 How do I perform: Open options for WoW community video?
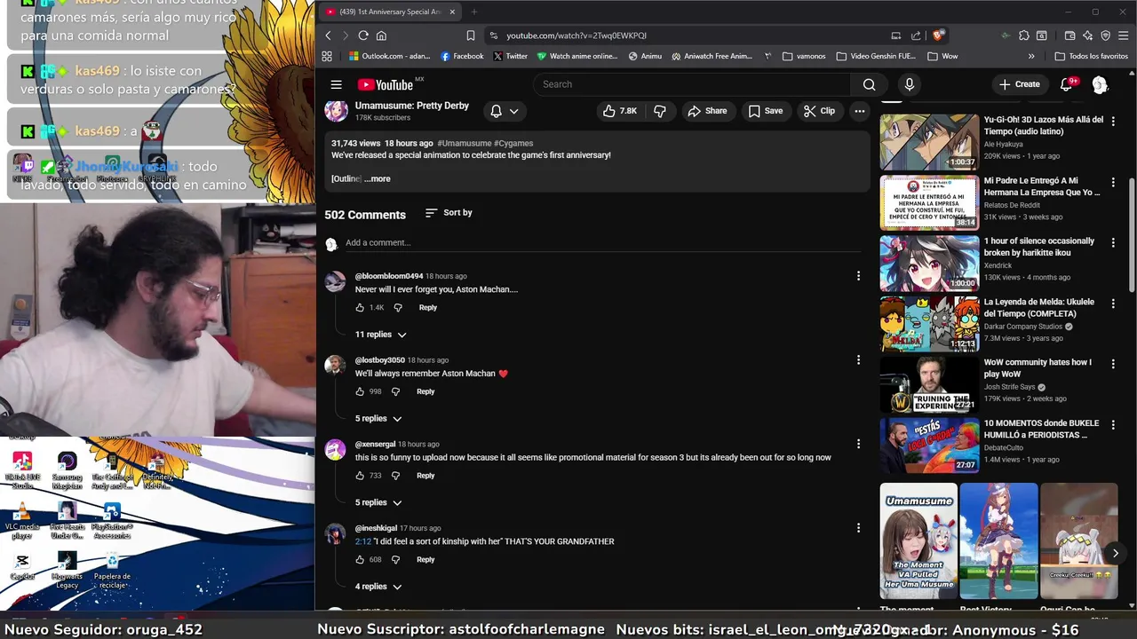[1113, 363]
